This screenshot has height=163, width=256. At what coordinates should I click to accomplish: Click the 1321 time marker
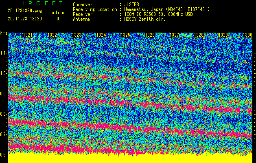click(x=28, y=35)
